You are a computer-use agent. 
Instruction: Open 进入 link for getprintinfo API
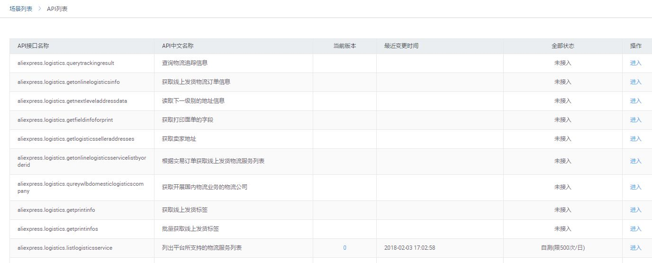tap(635, 210)
